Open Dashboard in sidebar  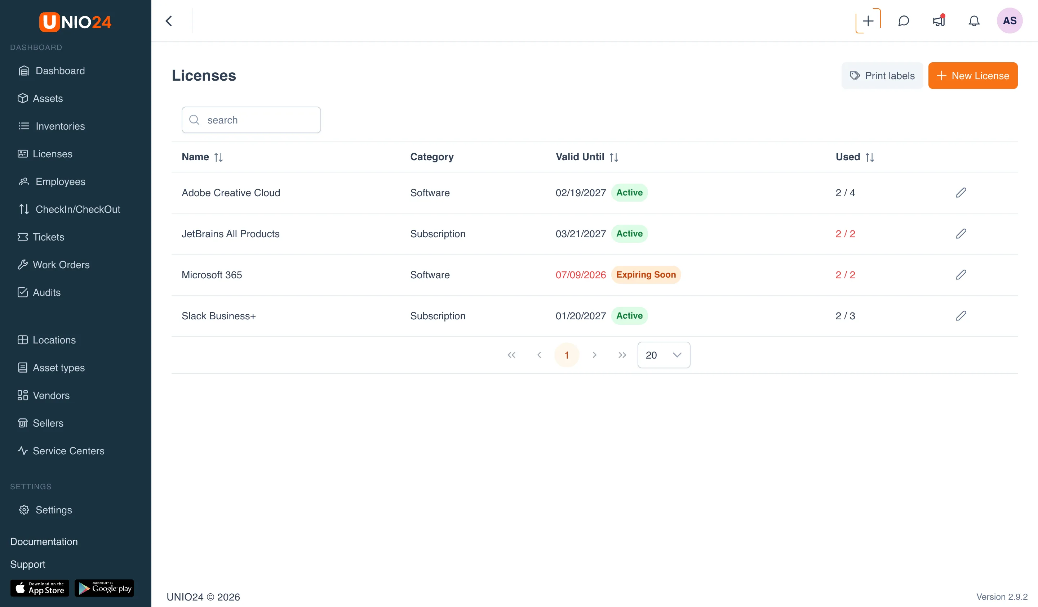pos(52,71)
